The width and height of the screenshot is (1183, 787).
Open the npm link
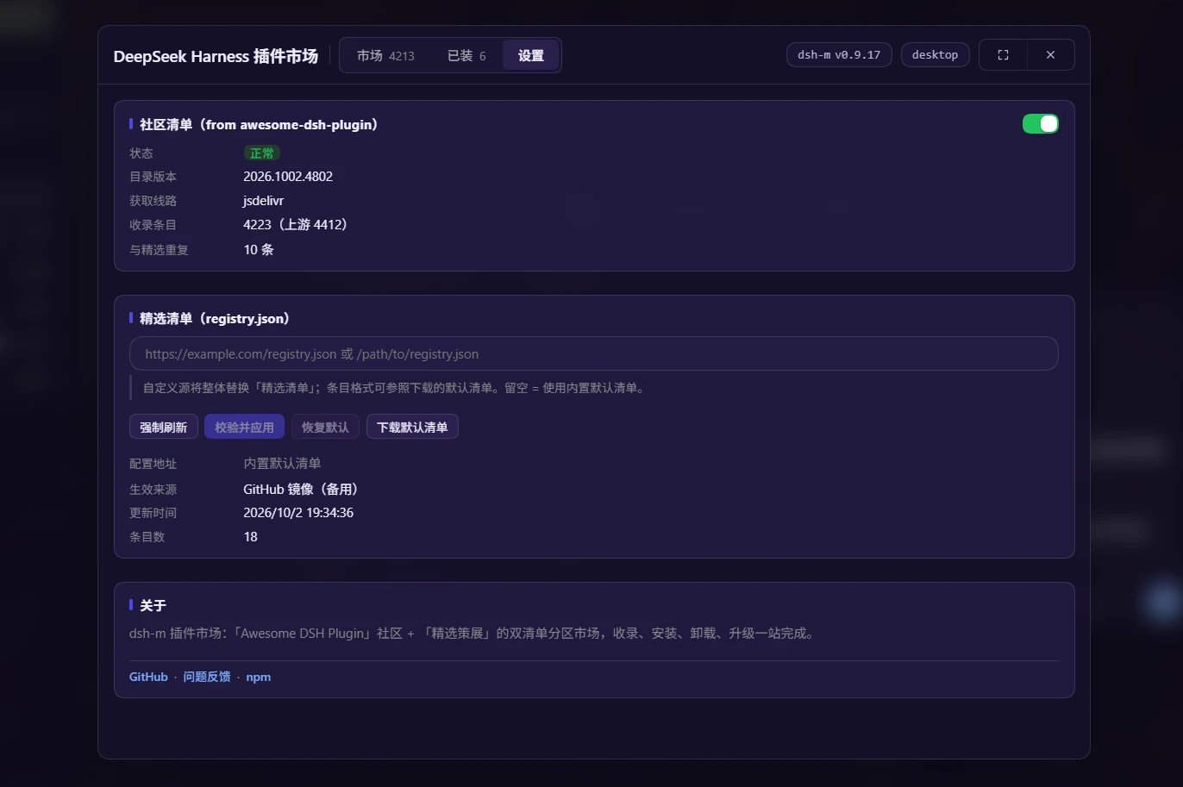pyautogui.click(x=259, y=677)
